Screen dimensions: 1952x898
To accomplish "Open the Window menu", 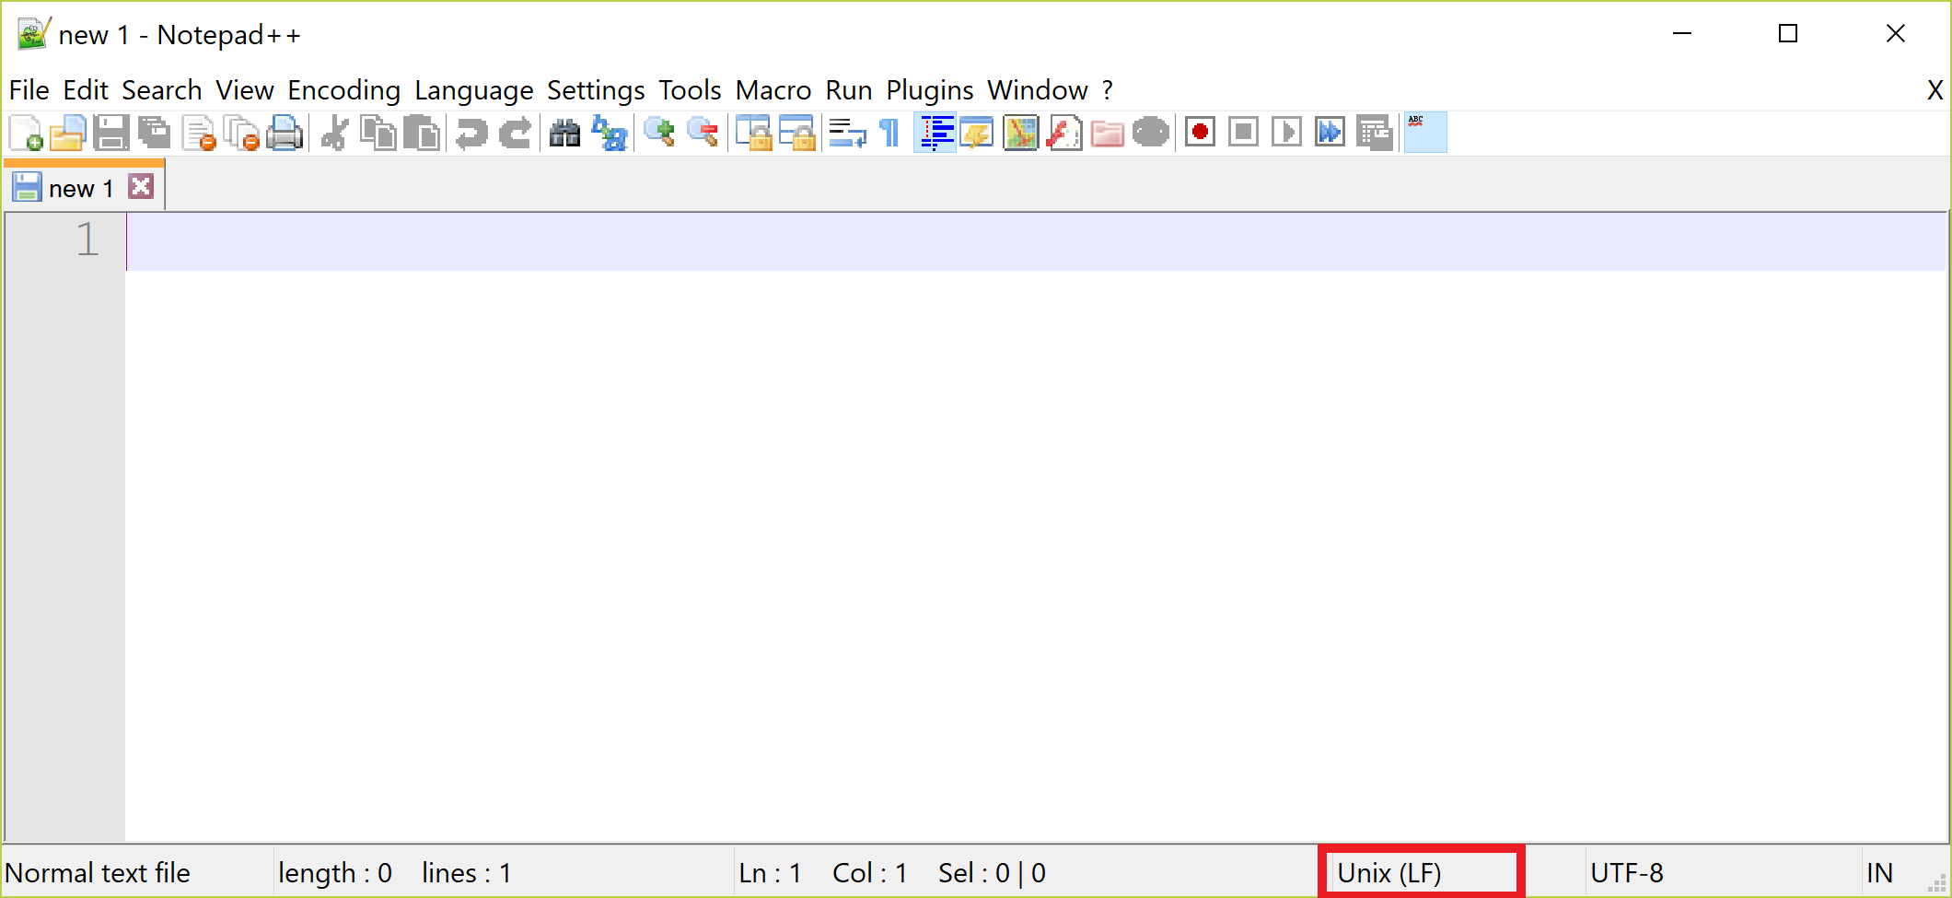I will tap(1038, 90).
